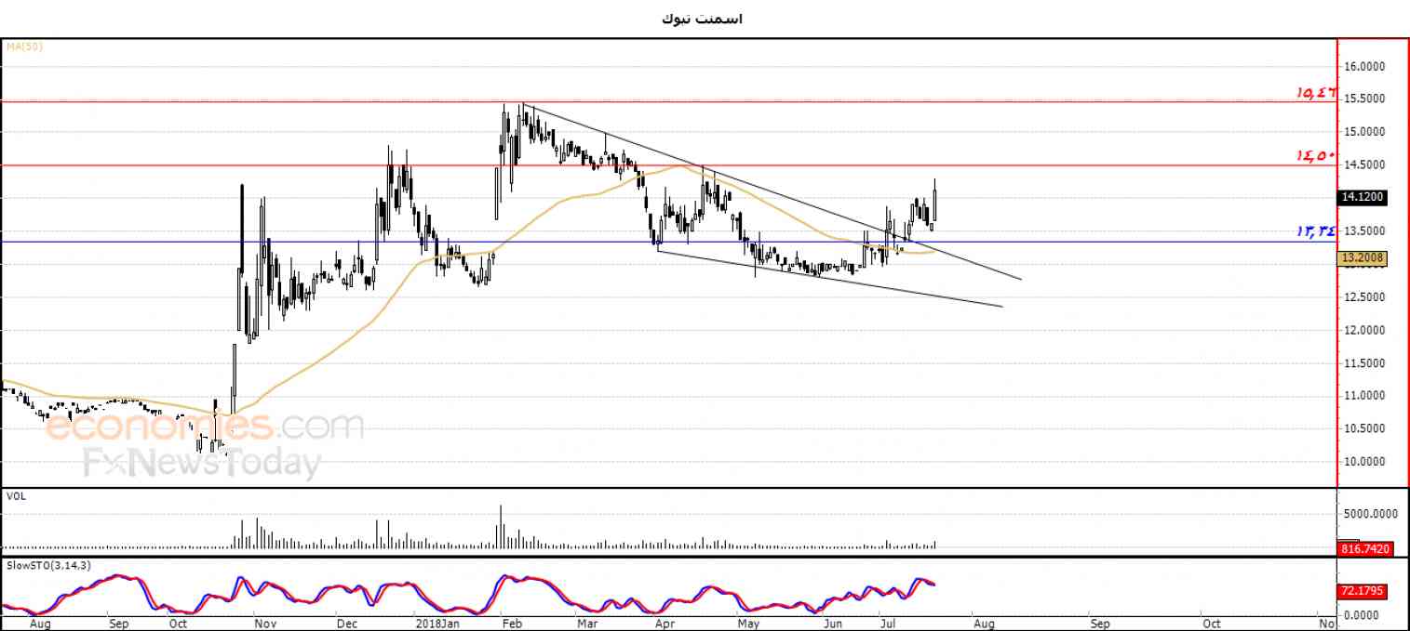The image size is (1410, 631).
Task: Click the May label on the time axis
Action: pyautogui.click(x=749, y=624)
